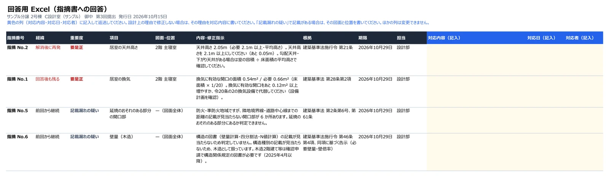Select the 居室の換気 item cell

coord(120,79)
